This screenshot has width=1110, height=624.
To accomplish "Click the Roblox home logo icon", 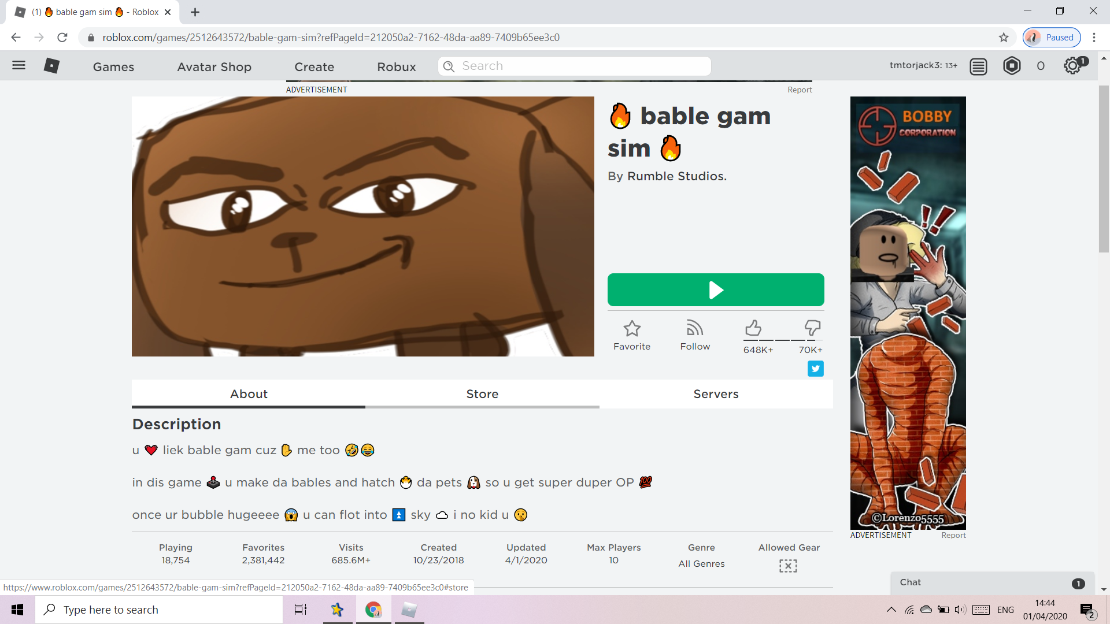I will (x=51, y=66).
